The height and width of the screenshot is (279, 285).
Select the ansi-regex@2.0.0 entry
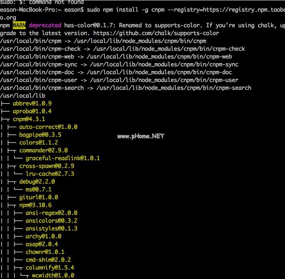point(51,213)
